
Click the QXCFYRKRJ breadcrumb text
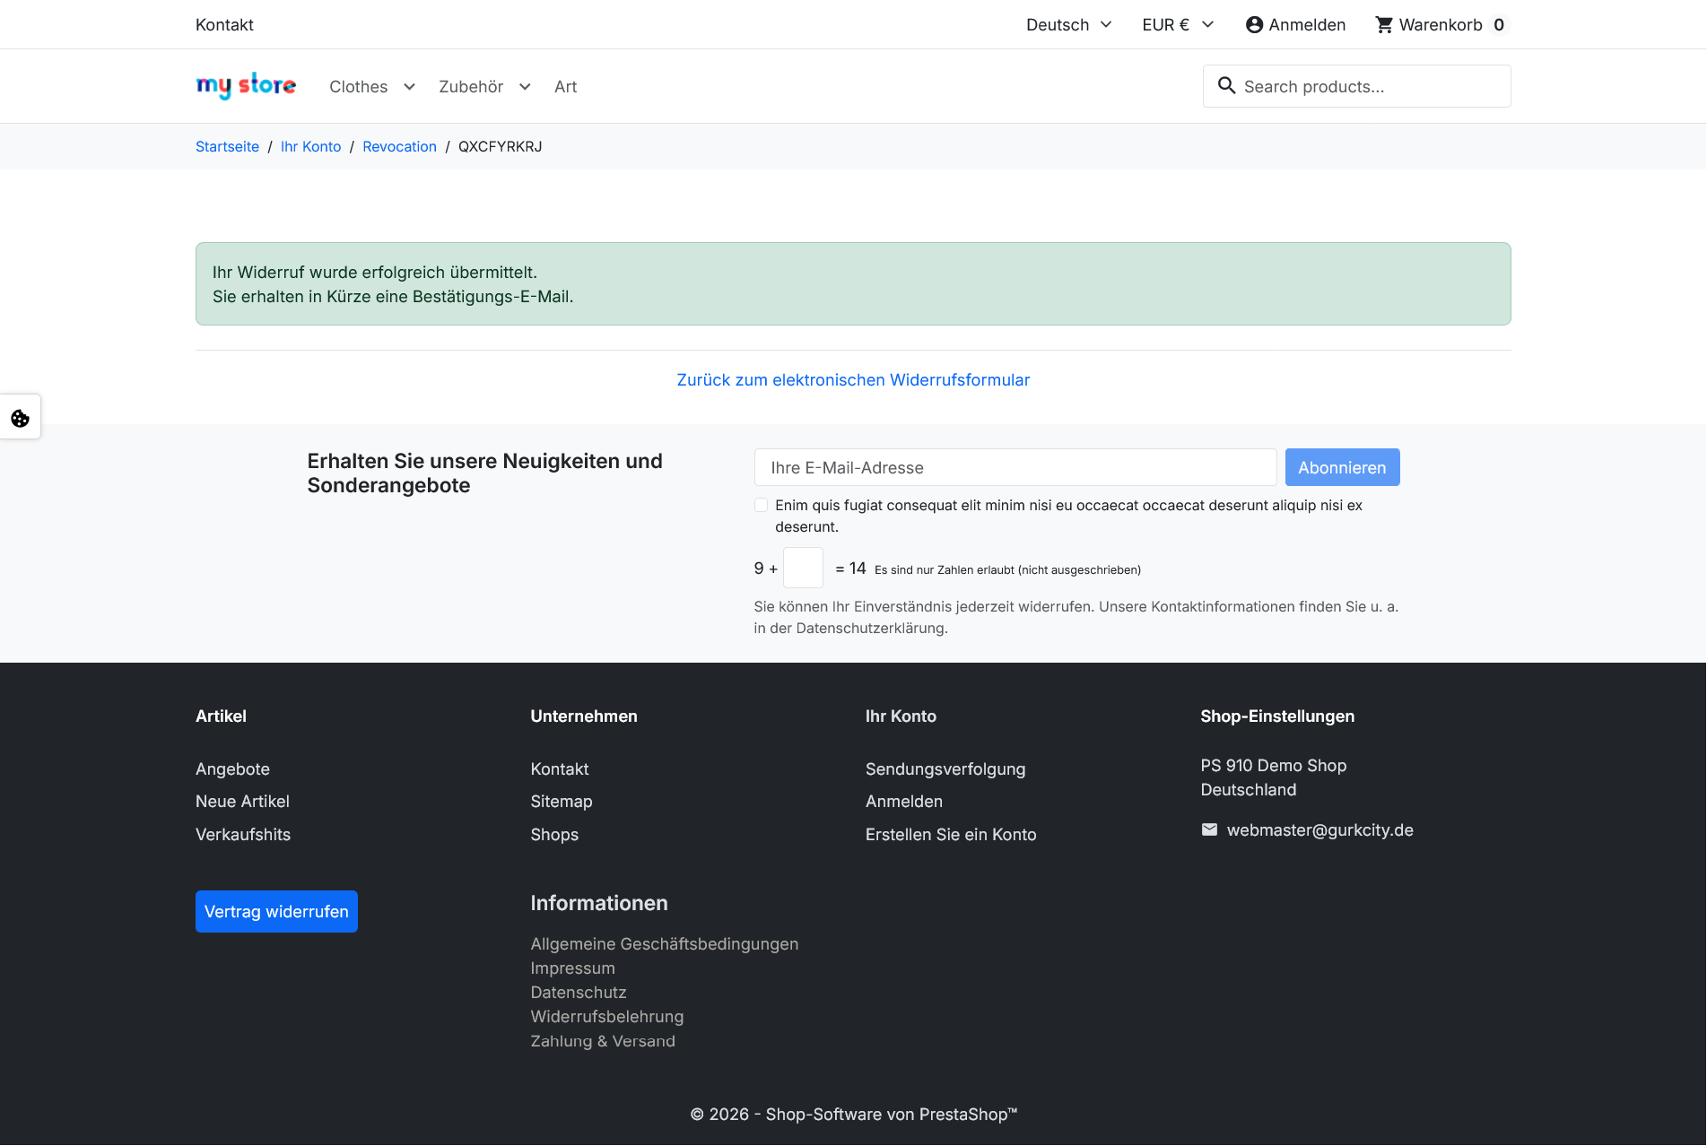(500, 146)
